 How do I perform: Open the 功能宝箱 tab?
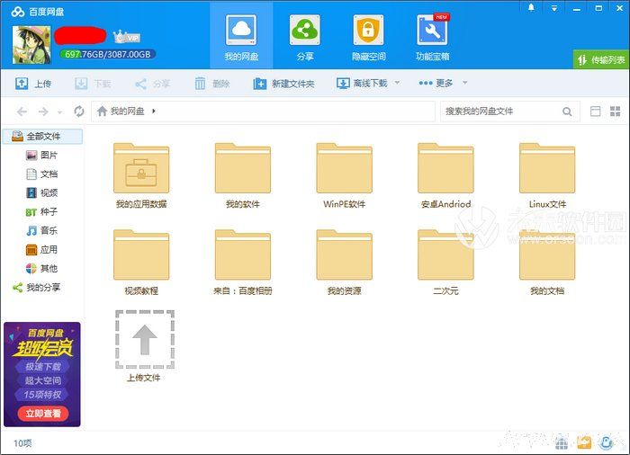point(432,38)
